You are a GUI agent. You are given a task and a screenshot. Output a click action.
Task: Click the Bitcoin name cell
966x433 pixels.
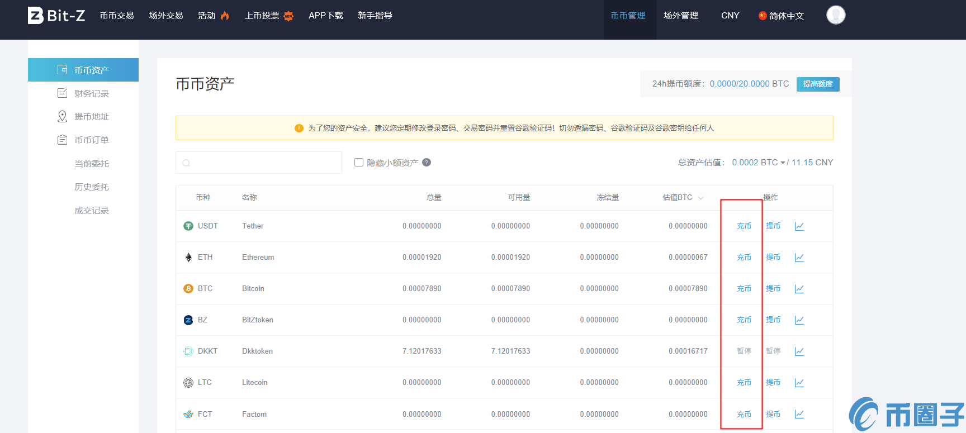click(x=253, y=289)
